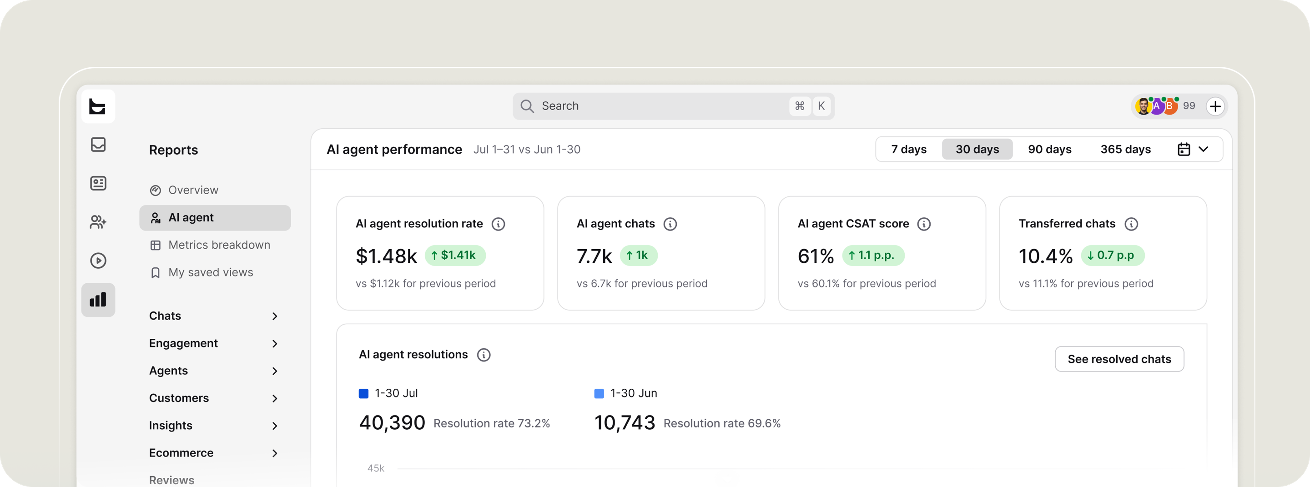Click the command key shortcut badge

click(x=800, y=106)
